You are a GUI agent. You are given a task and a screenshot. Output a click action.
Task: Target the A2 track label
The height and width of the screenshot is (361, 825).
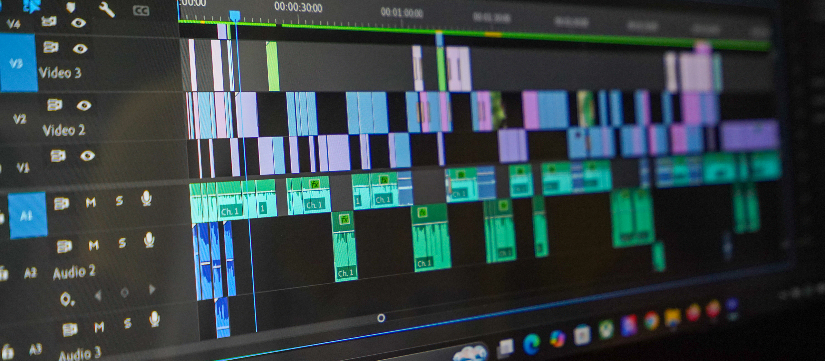click(x=31, y=274)
